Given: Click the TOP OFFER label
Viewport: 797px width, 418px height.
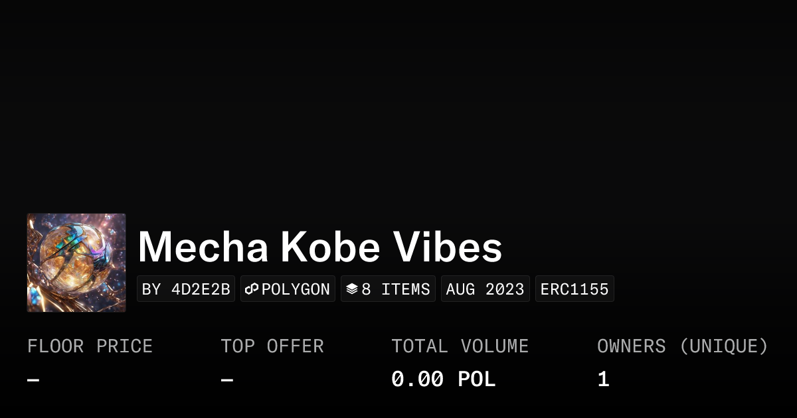Looking at the screenshot, I should (x=272, y=346).
